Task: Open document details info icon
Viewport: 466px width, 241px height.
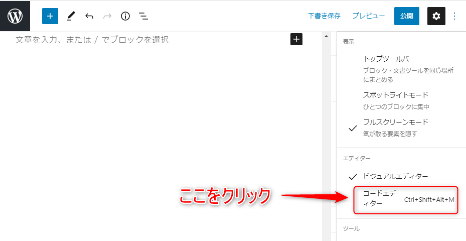Action: click(x=125, y=16)
